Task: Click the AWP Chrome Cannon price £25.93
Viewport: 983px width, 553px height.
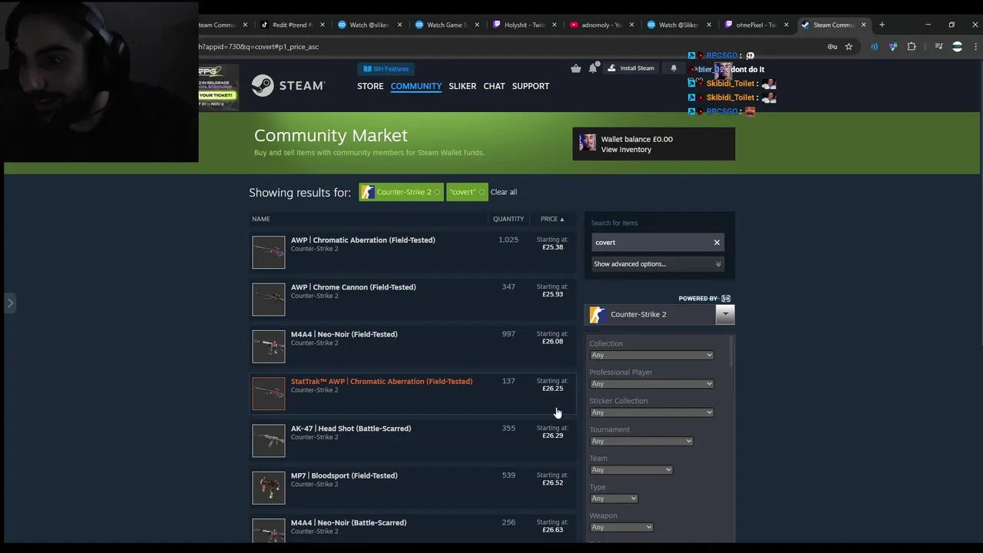Action: pos(552,294)
